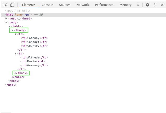Toggle the device toolbar icon
Screen dimensions: 166x113
(12, 5)
